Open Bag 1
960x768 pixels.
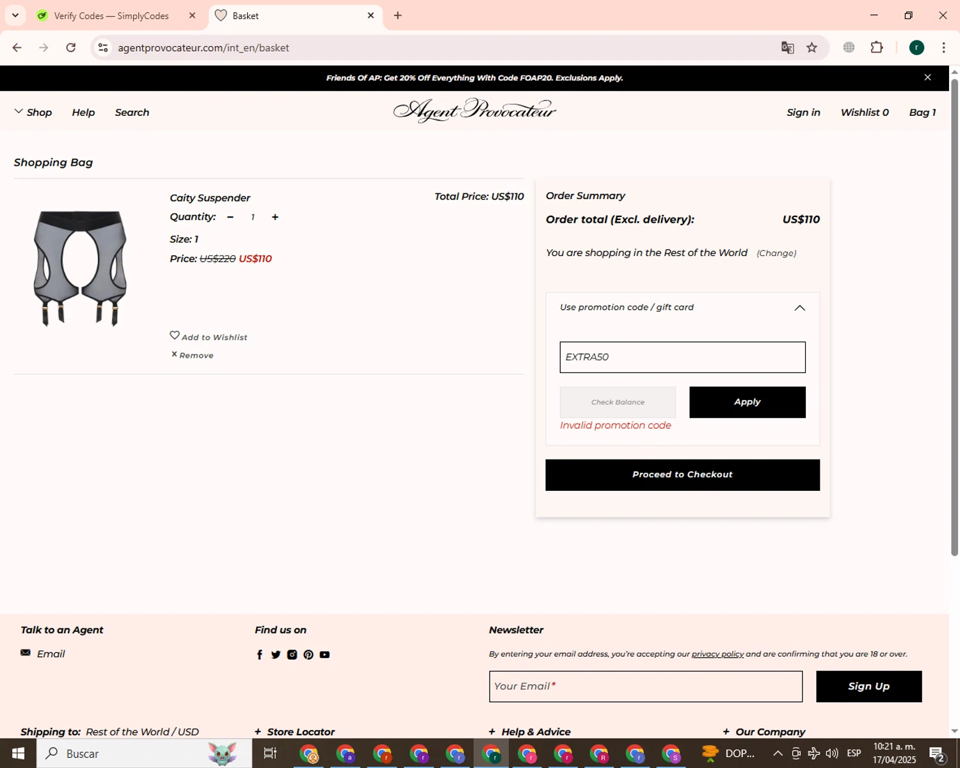coord(922,112)
